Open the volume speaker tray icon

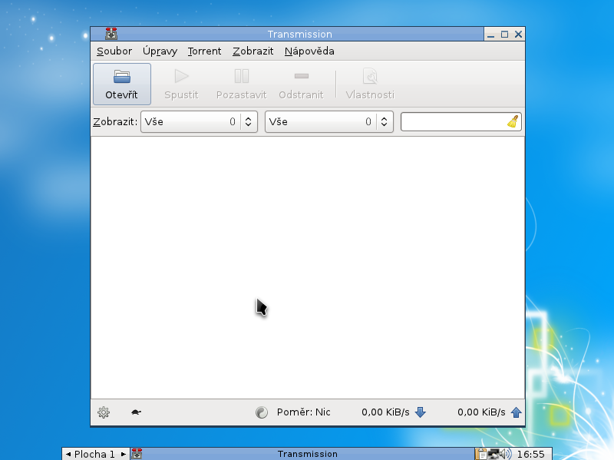[x=506, y=454]
